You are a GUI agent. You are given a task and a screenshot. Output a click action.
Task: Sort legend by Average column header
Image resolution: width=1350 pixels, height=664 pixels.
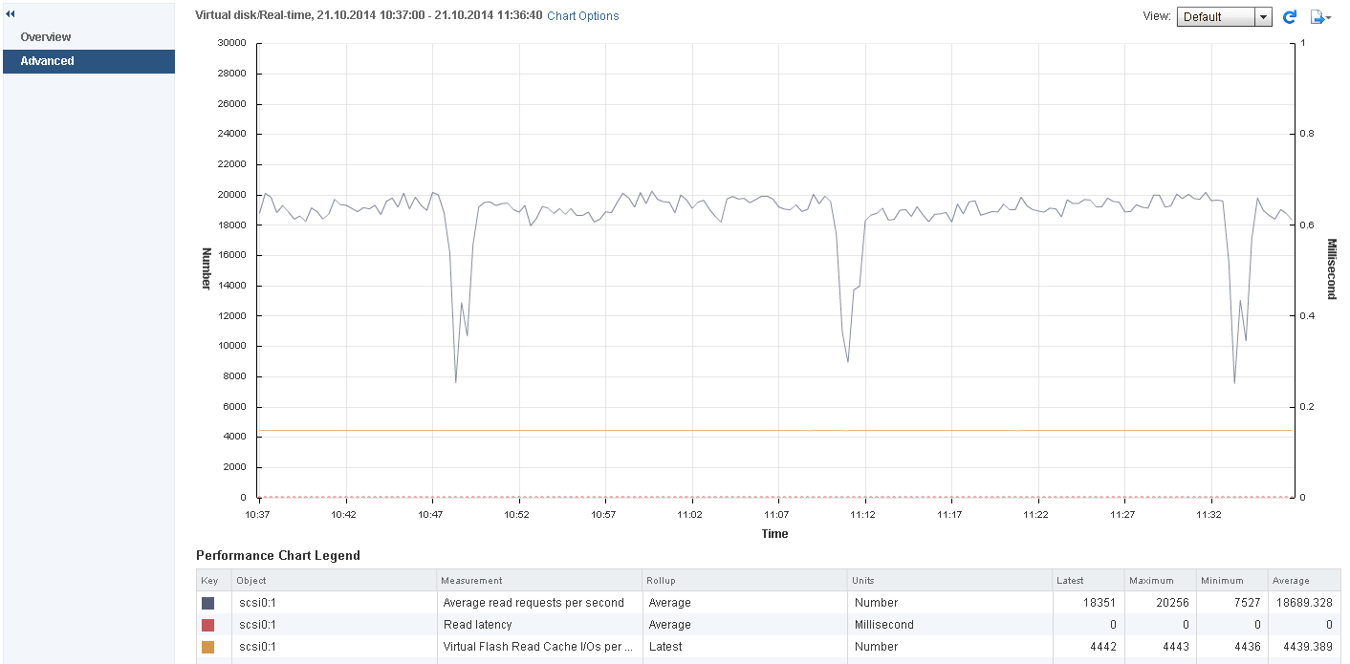pos(1303,580)
